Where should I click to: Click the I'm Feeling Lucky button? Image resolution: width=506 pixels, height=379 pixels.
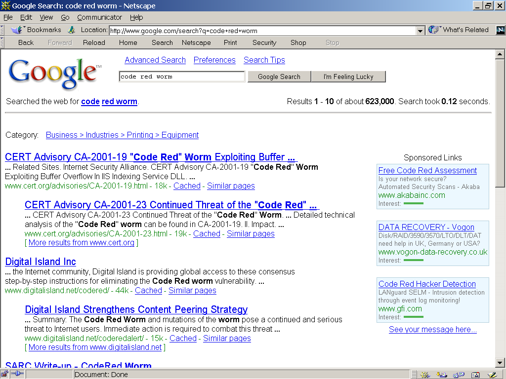pos(348,76)
